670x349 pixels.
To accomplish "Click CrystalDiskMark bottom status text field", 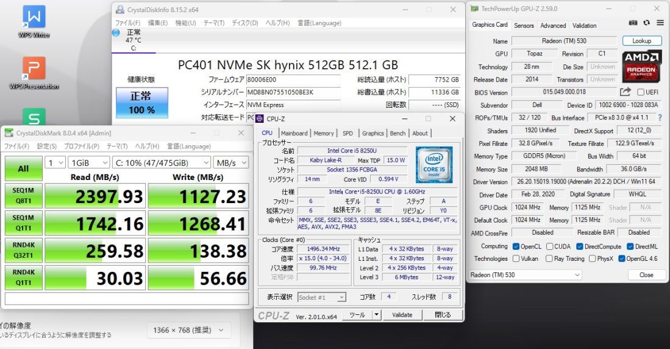I will [127, 299].
